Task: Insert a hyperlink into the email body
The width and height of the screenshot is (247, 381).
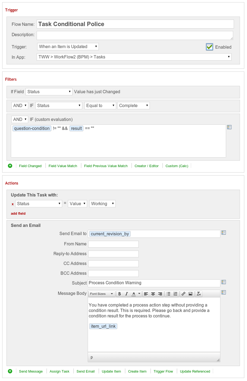Action: [183, 294]
